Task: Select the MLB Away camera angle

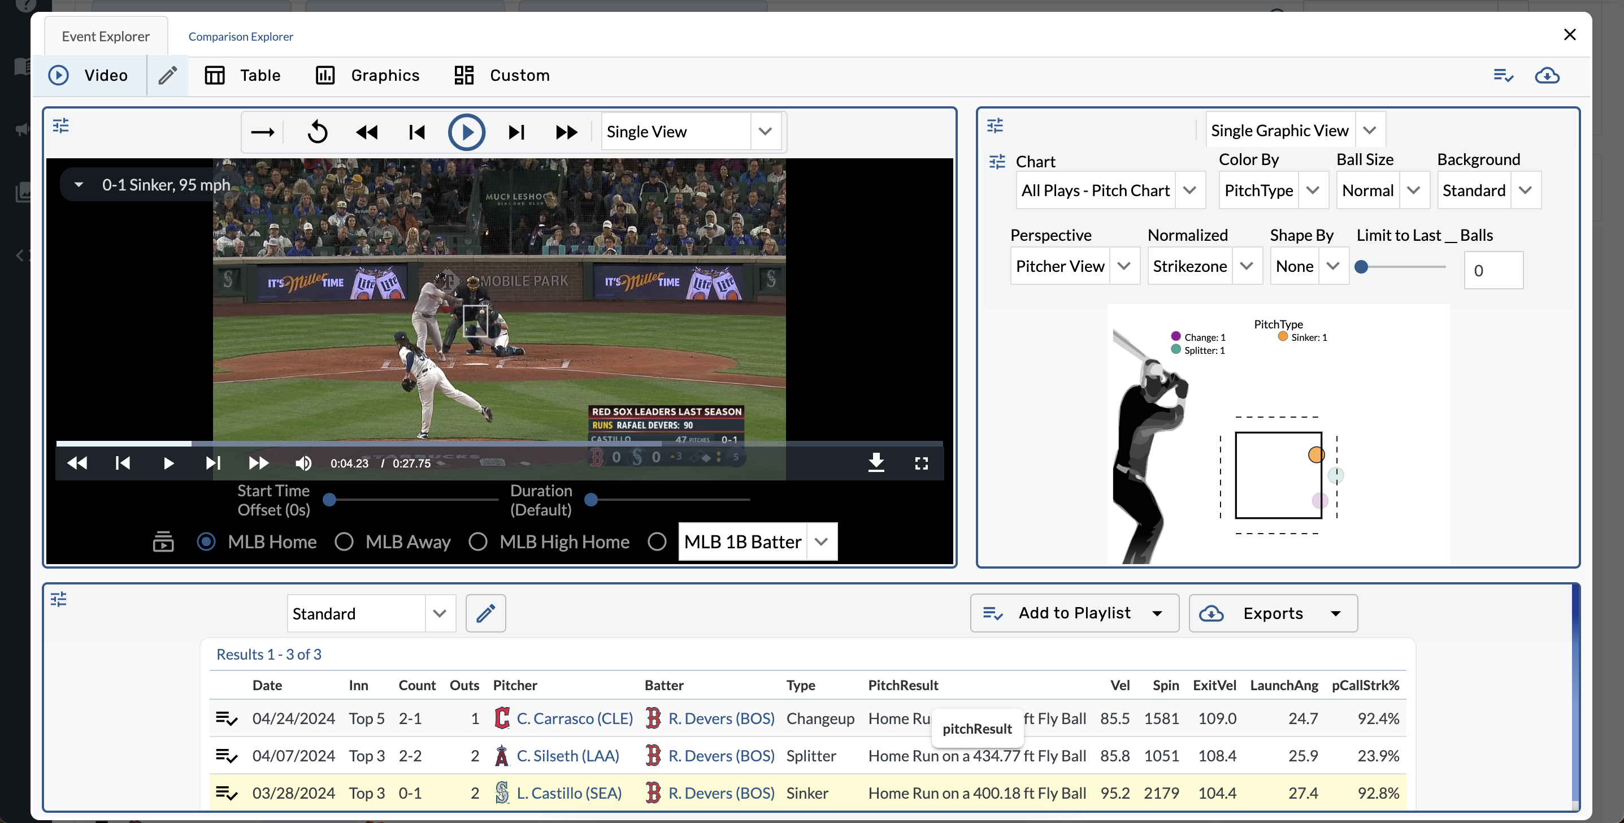Action: [x=344, y=542]
